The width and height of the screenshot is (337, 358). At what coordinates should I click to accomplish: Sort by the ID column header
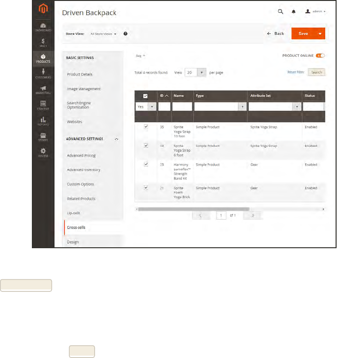[x=164, y=96]
